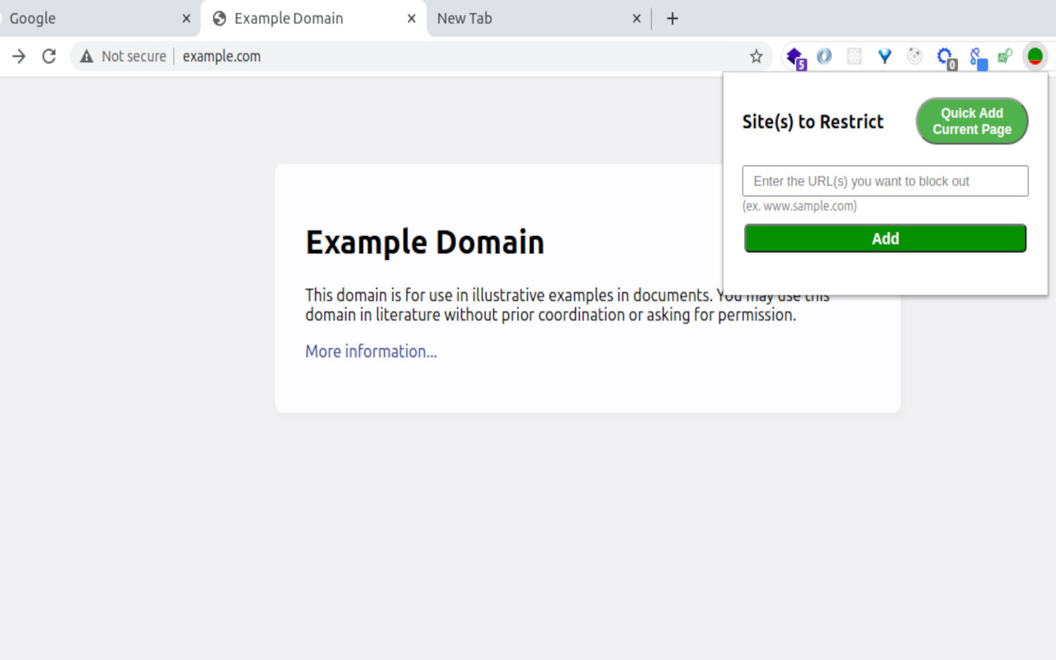Open the green AI extension icon

tap(1005, 56)
